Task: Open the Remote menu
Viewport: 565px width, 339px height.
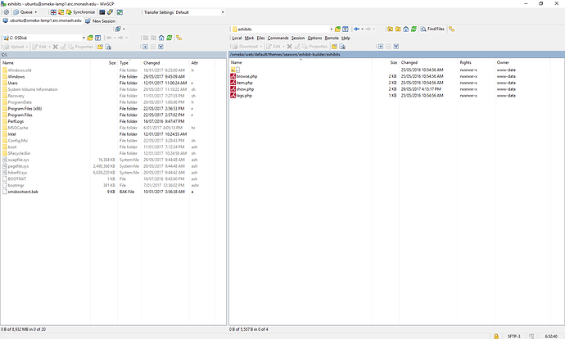Action: click(x=332, y=38)
